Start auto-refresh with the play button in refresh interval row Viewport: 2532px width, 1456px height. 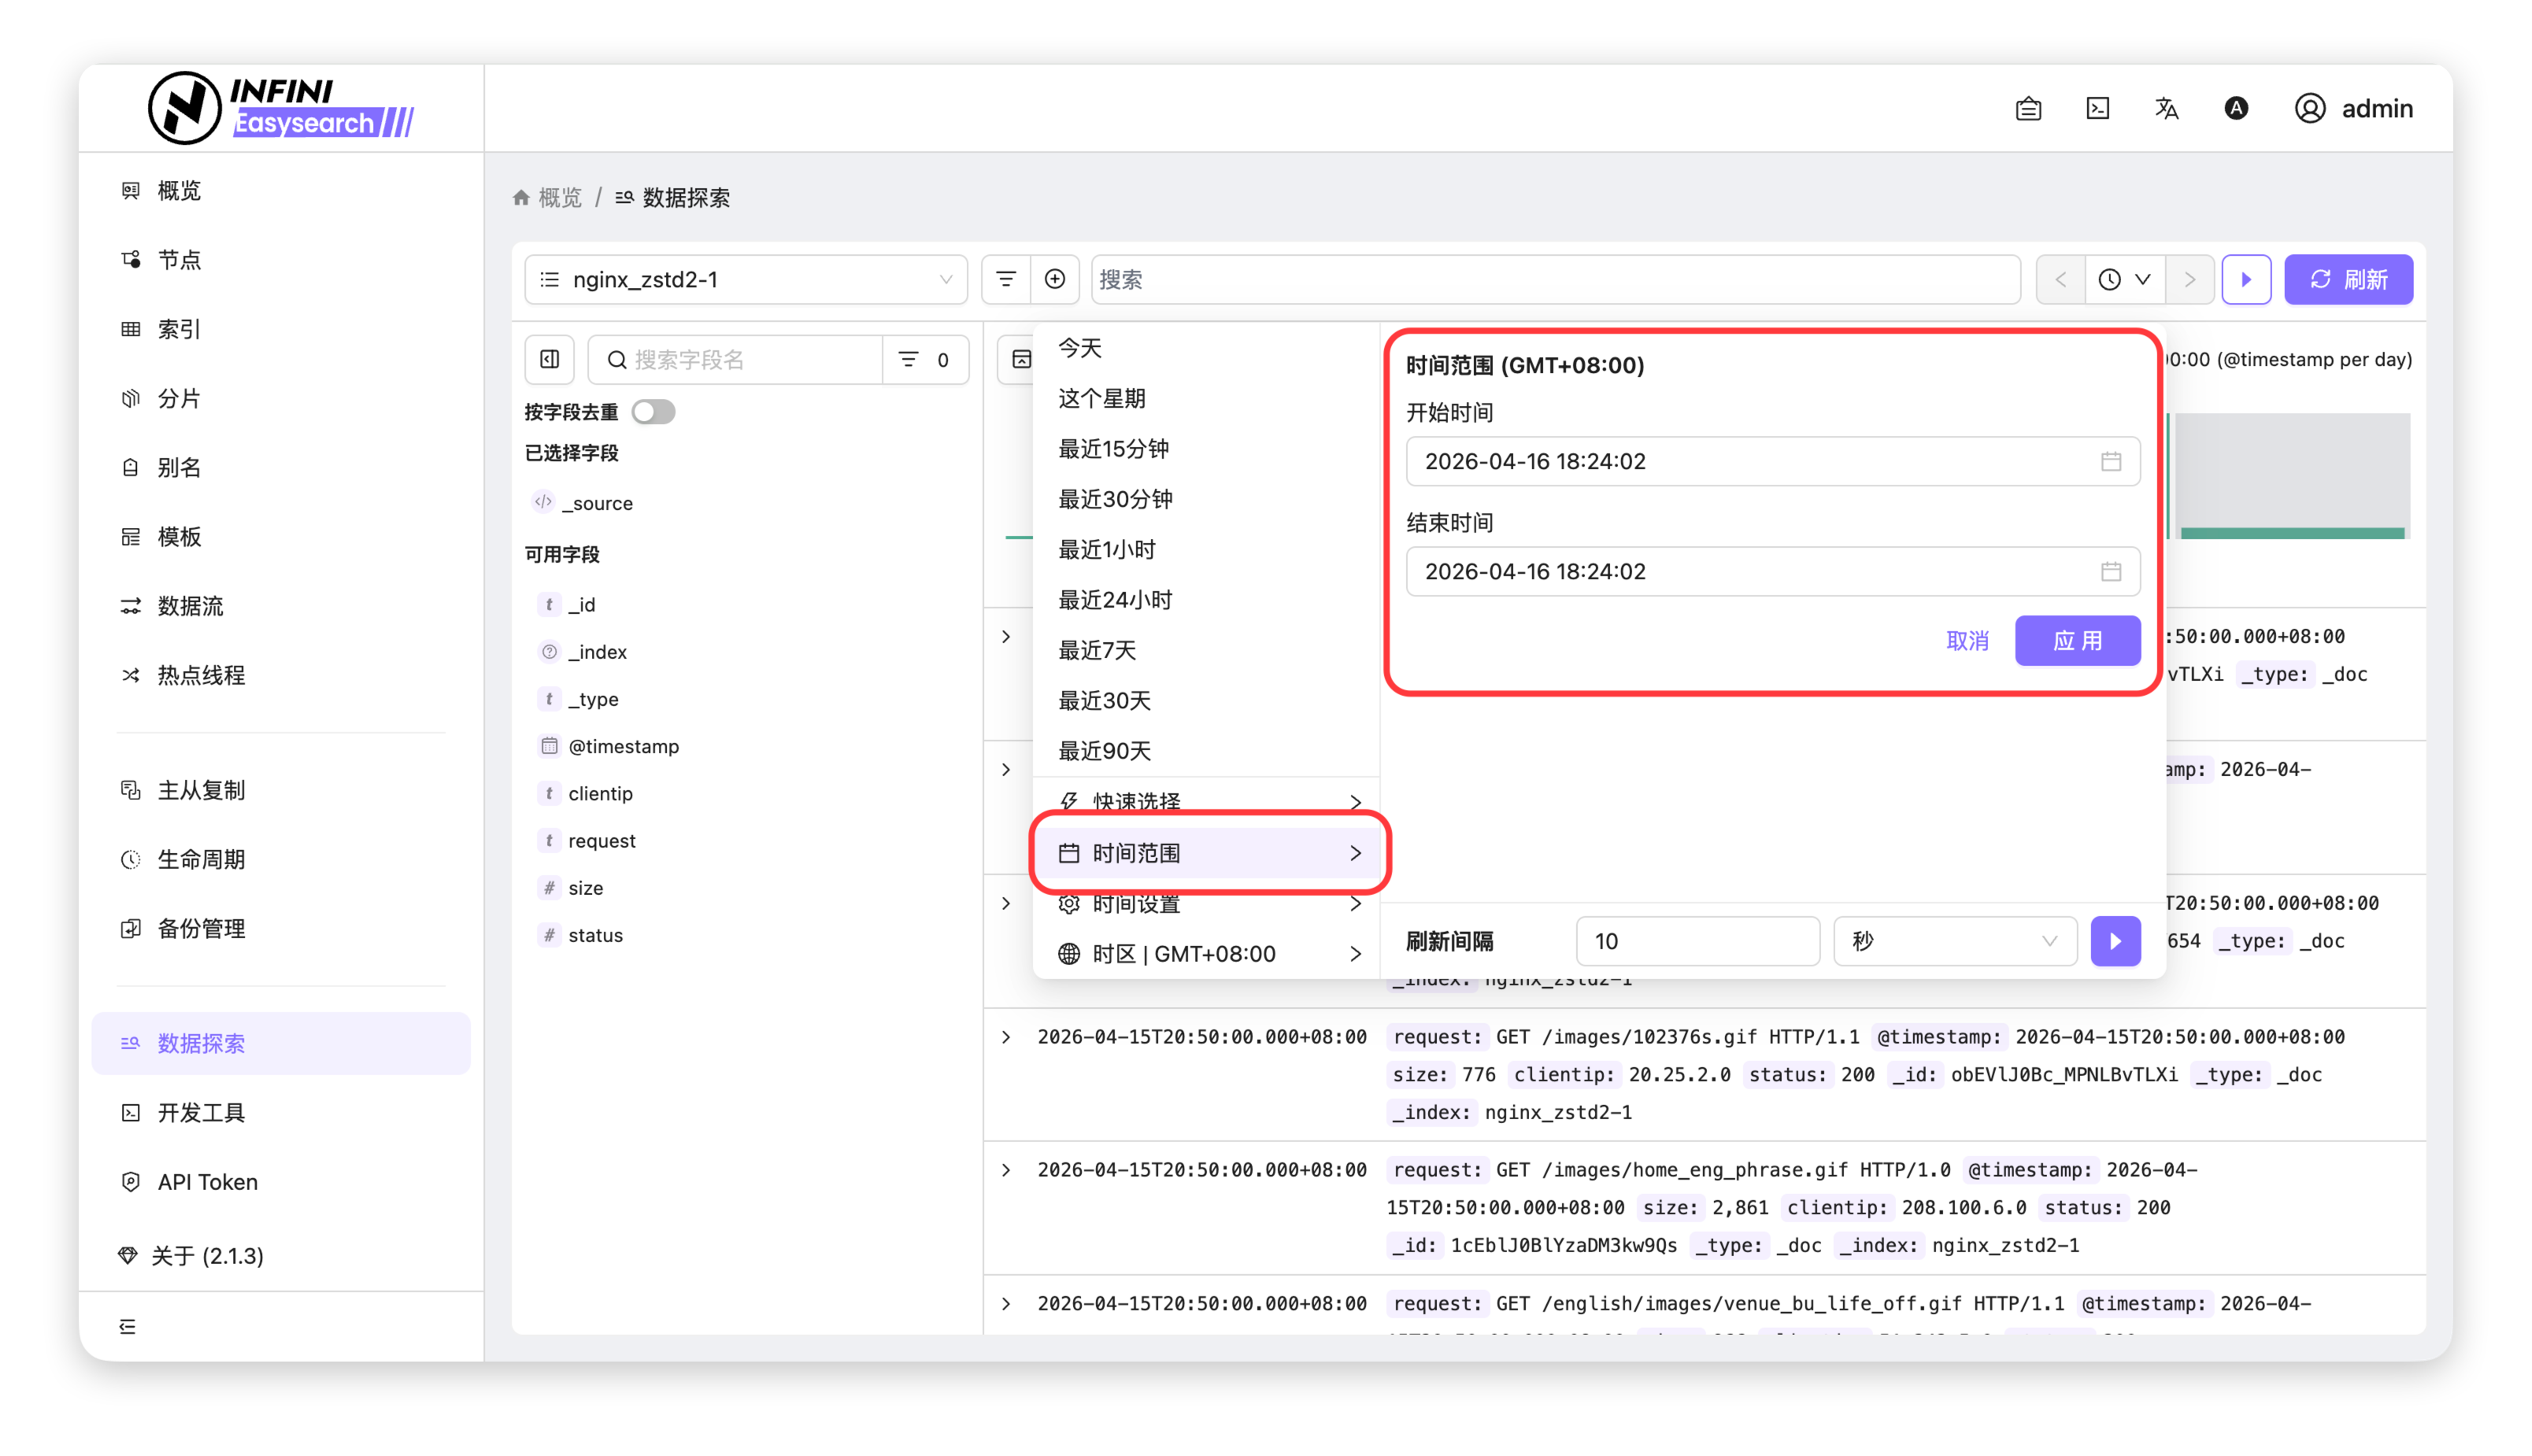[x=2115, y=941]
